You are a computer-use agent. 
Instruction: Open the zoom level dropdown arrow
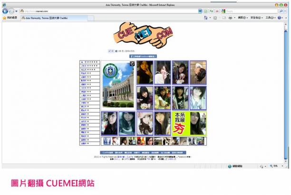[282, 166]
